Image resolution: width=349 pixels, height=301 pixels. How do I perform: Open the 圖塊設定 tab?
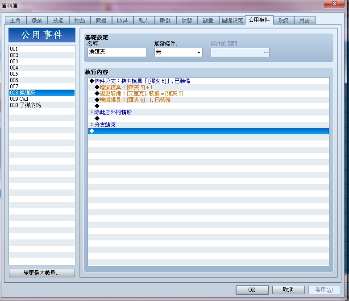(x=232, y=20)
